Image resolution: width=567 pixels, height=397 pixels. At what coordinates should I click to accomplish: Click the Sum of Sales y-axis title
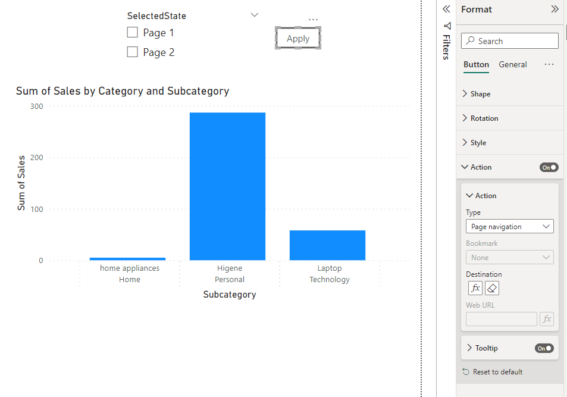(21, 183)
